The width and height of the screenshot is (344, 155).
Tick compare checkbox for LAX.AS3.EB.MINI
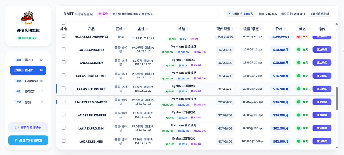tap(64, 141)
